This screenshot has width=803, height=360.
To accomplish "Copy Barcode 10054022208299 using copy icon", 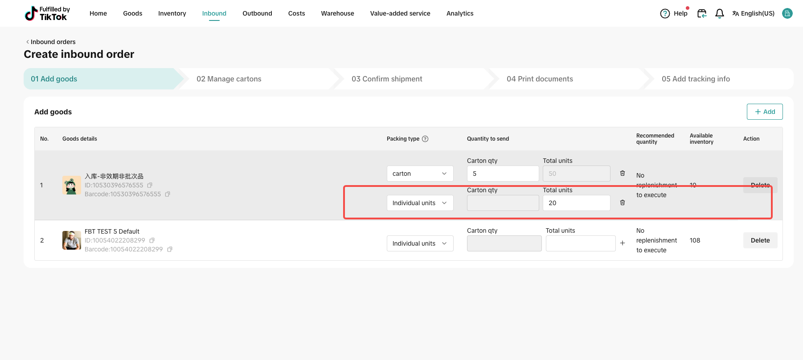I will coord(170,249).
